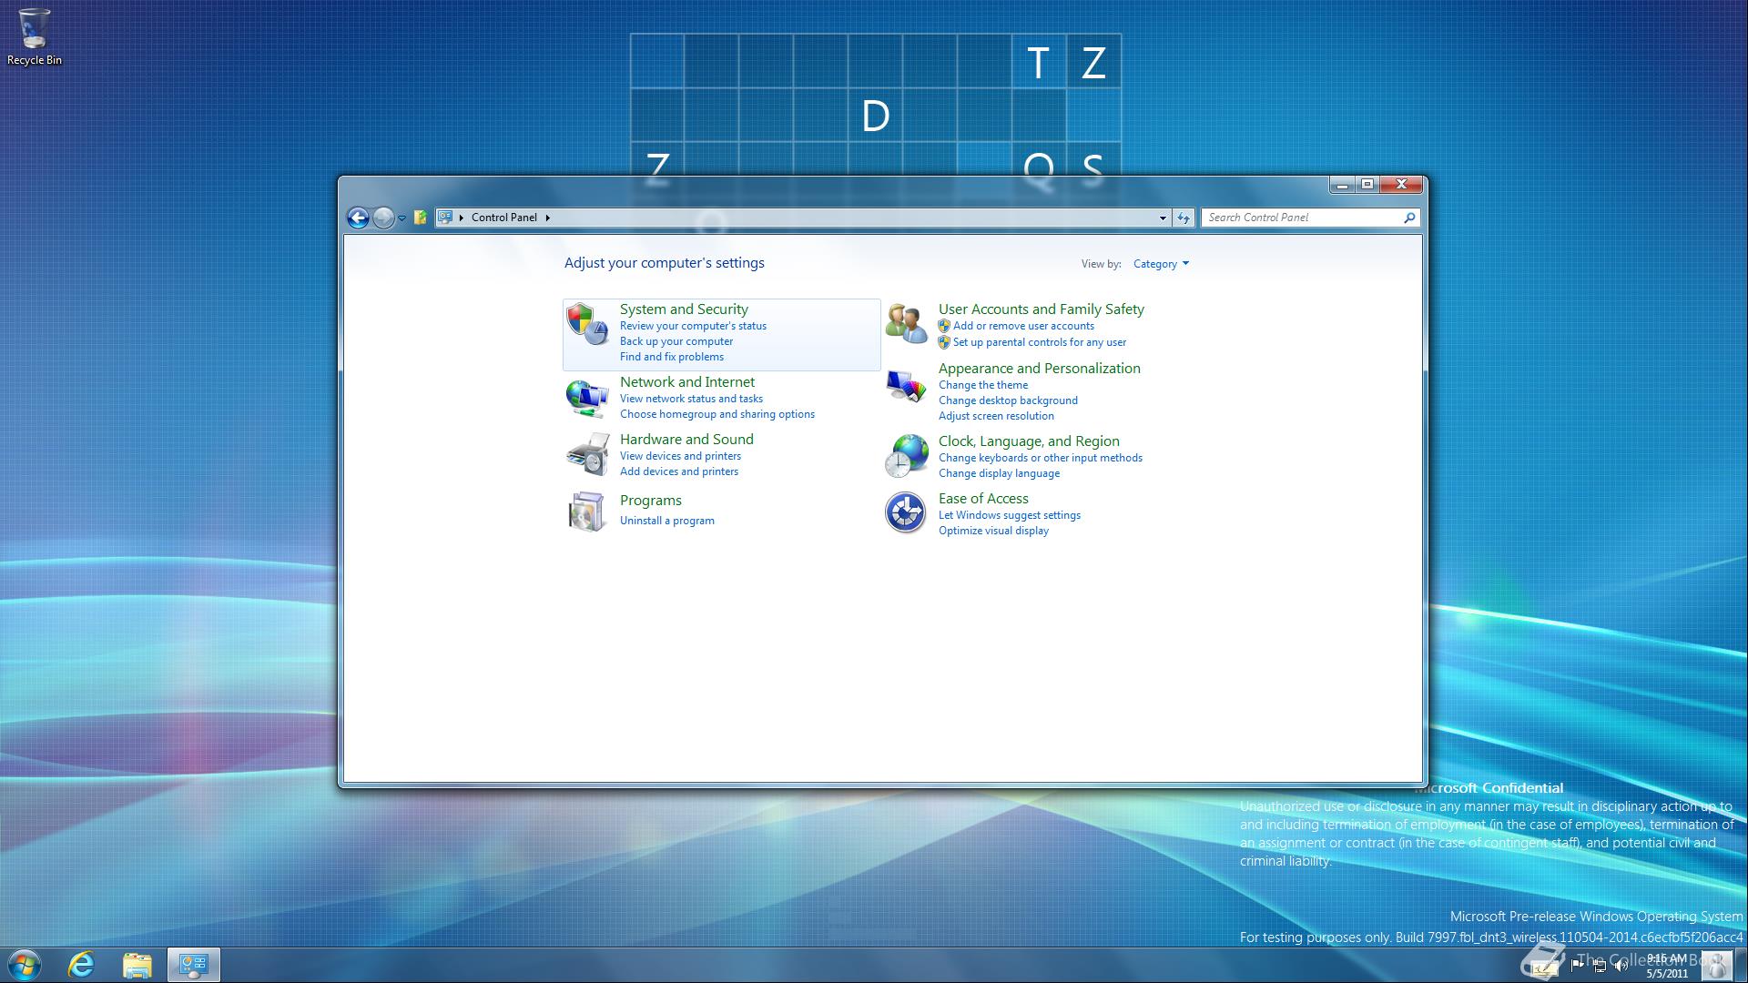Image resolution: width=1748 pixels, height=983 pixels.
Task: Click the user avatar tile on taskbar
Action: point(1716,965)
